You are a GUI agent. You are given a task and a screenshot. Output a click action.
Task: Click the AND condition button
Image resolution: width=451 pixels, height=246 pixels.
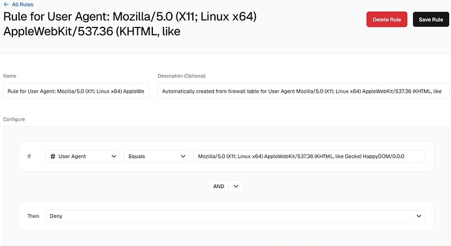click(218, 186)
